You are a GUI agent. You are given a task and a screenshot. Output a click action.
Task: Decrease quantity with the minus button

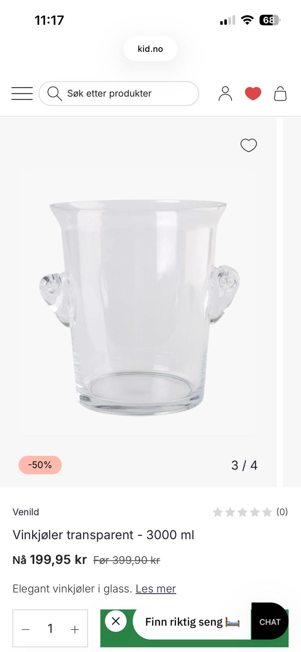(26, 629)
